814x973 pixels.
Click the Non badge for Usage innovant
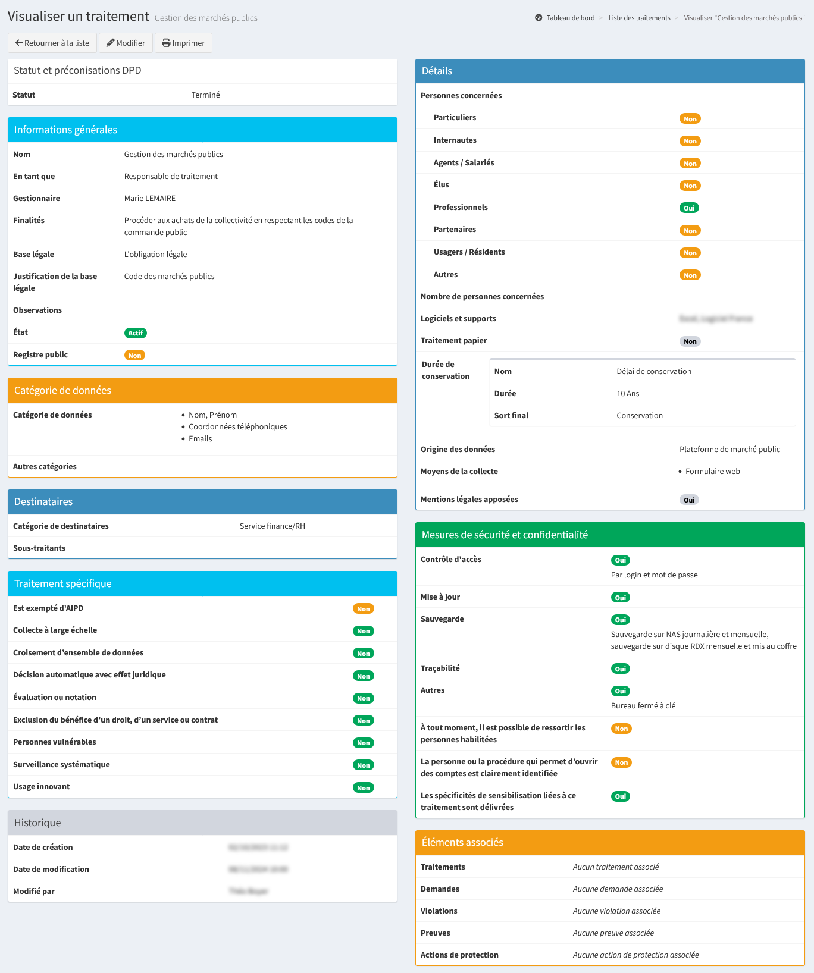364,788
